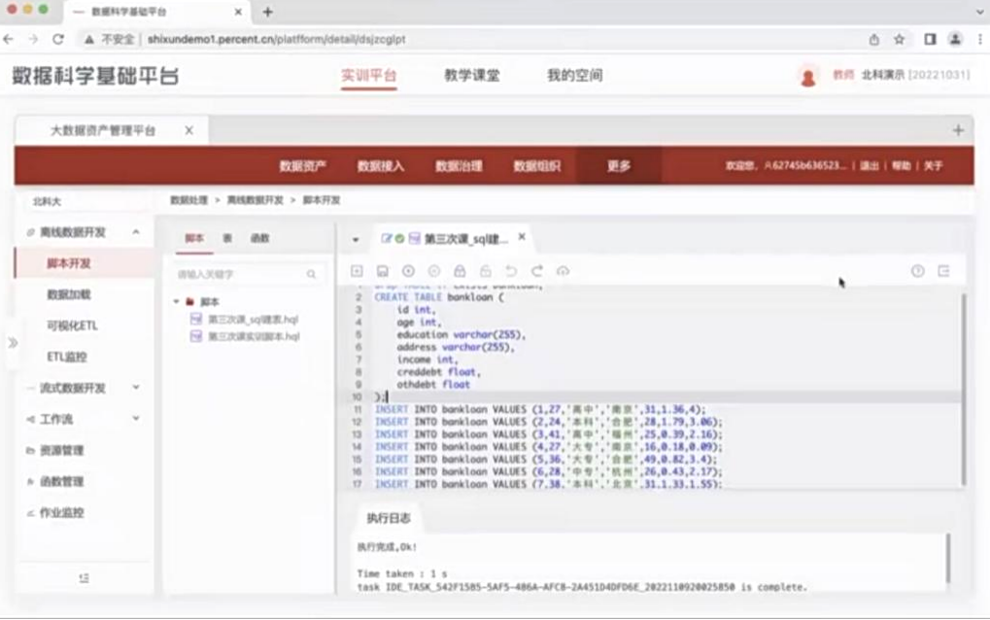Switch to the 教学课堂 top menu
The width and height of the screenshot is (990, 620).
tap(471, 76)
